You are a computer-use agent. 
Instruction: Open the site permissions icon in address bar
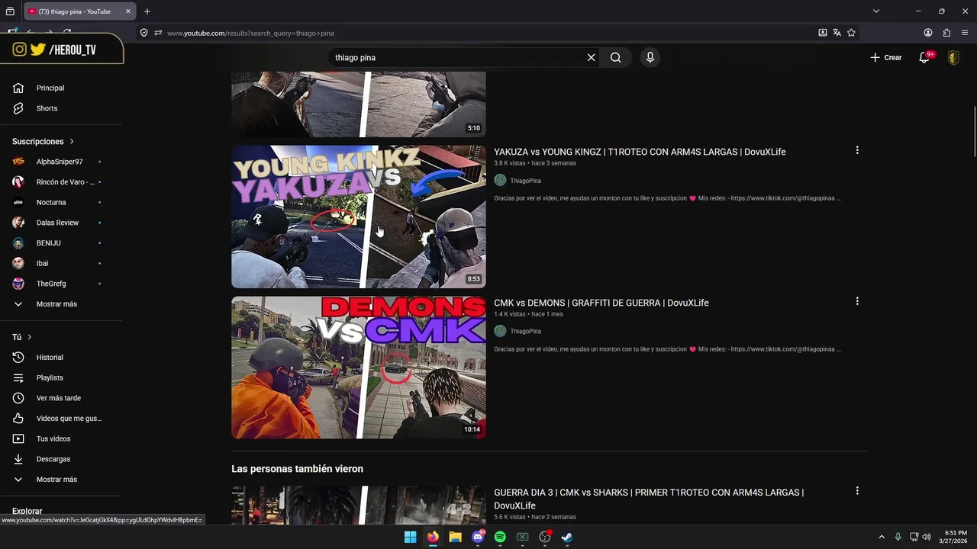(158, 33)
